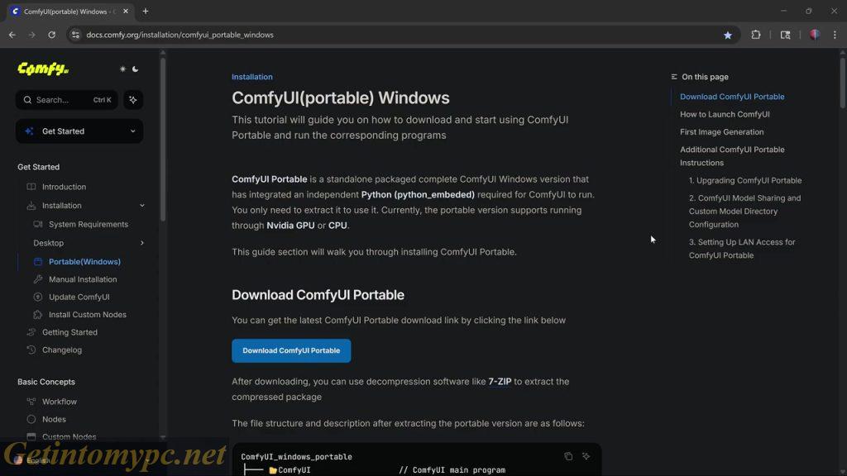This screenshot has width=847, height=476.
Task: View site information icon
Action: tap(75, 35)
